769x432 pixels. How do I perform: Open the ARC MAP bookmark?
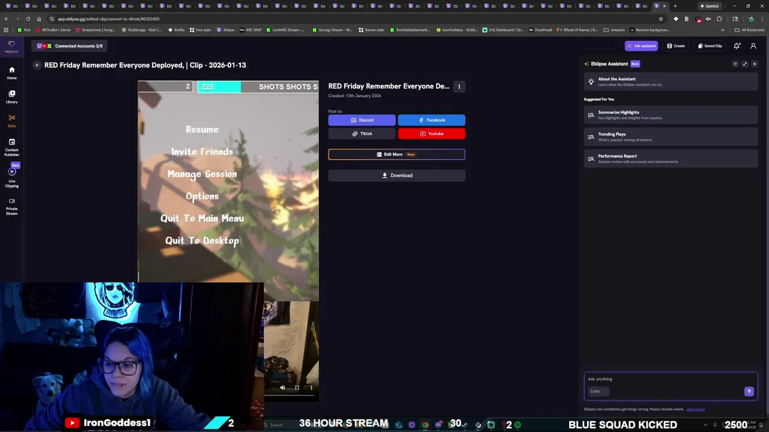pos(251,29)
